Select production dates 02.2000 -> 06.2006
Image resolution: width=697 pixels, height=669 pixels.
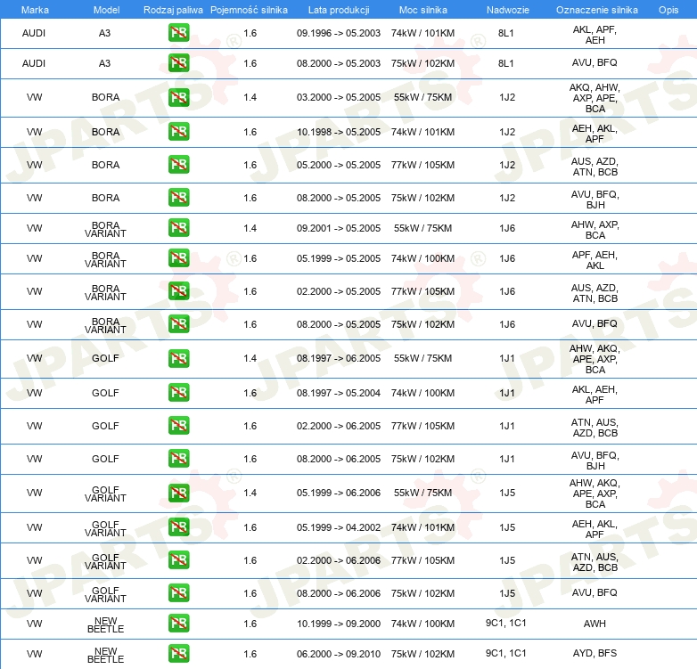pyautogui.click(x=339, y=560)
